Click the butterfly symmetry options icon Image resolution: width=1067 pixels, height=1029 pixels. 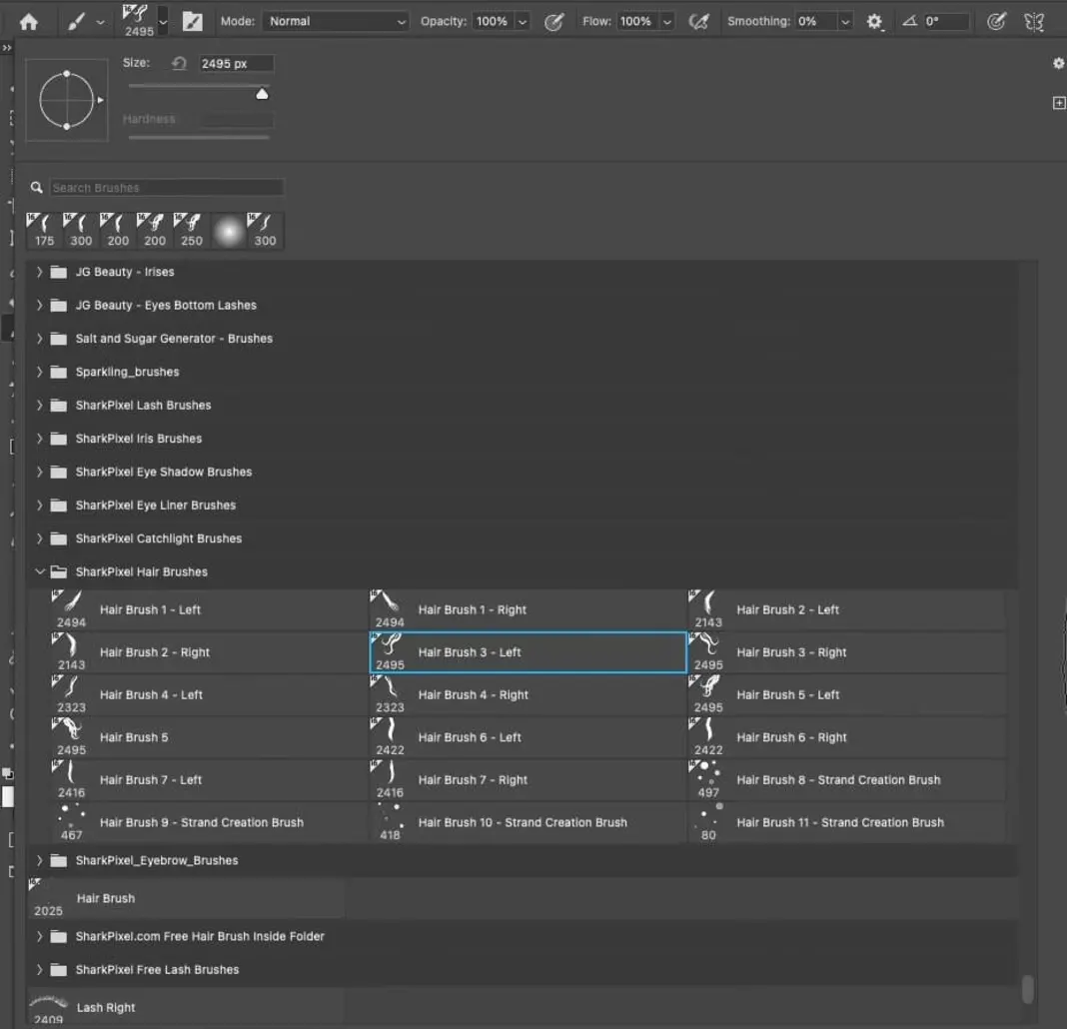pyautogui.click(x=1035, y=21)
